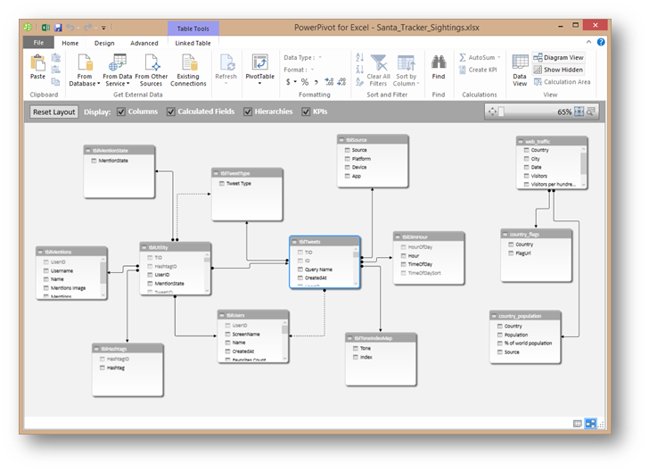Uncheck the KPIs checkbox
649x472 pixels.
pos(306,112)
